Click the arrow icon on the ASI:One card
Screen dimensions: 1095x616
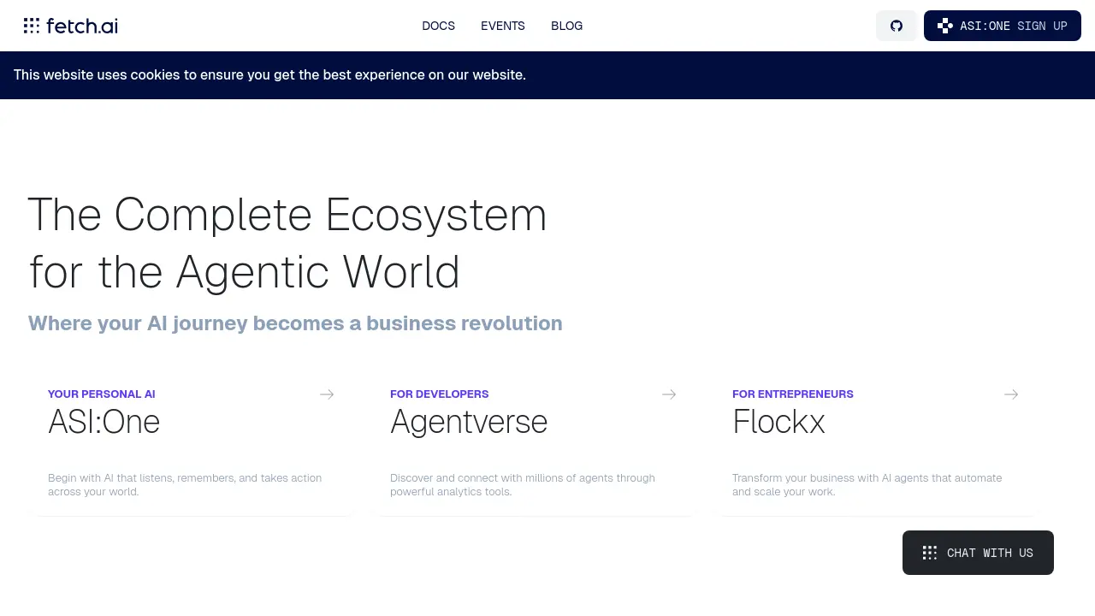[327, 394]
